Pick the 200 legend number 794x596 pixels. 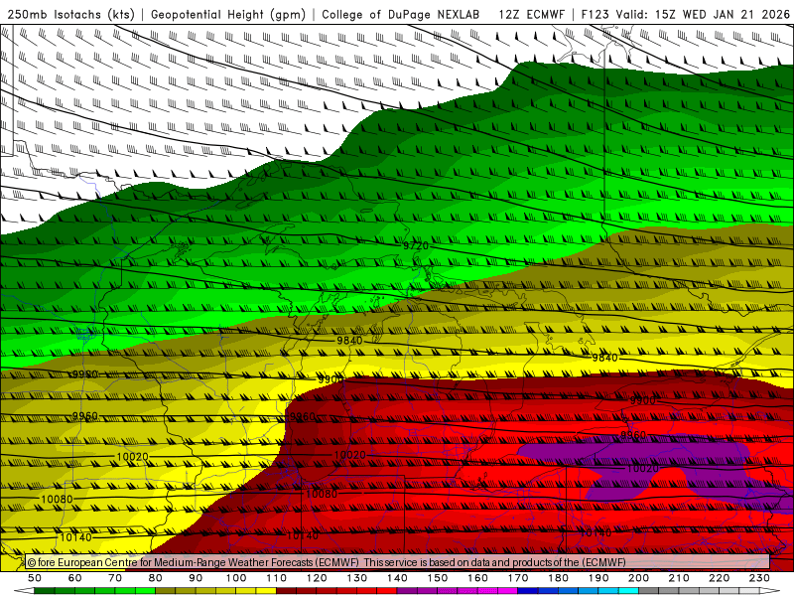(x=638, y=578)
